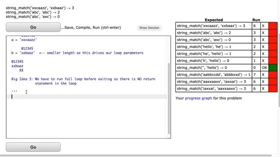Click the top Go button
Screen dimensions: 280x157
click(33, 27)
